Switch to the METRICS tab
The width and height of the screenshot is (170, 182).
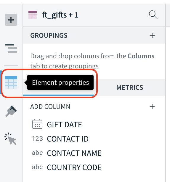130,87
